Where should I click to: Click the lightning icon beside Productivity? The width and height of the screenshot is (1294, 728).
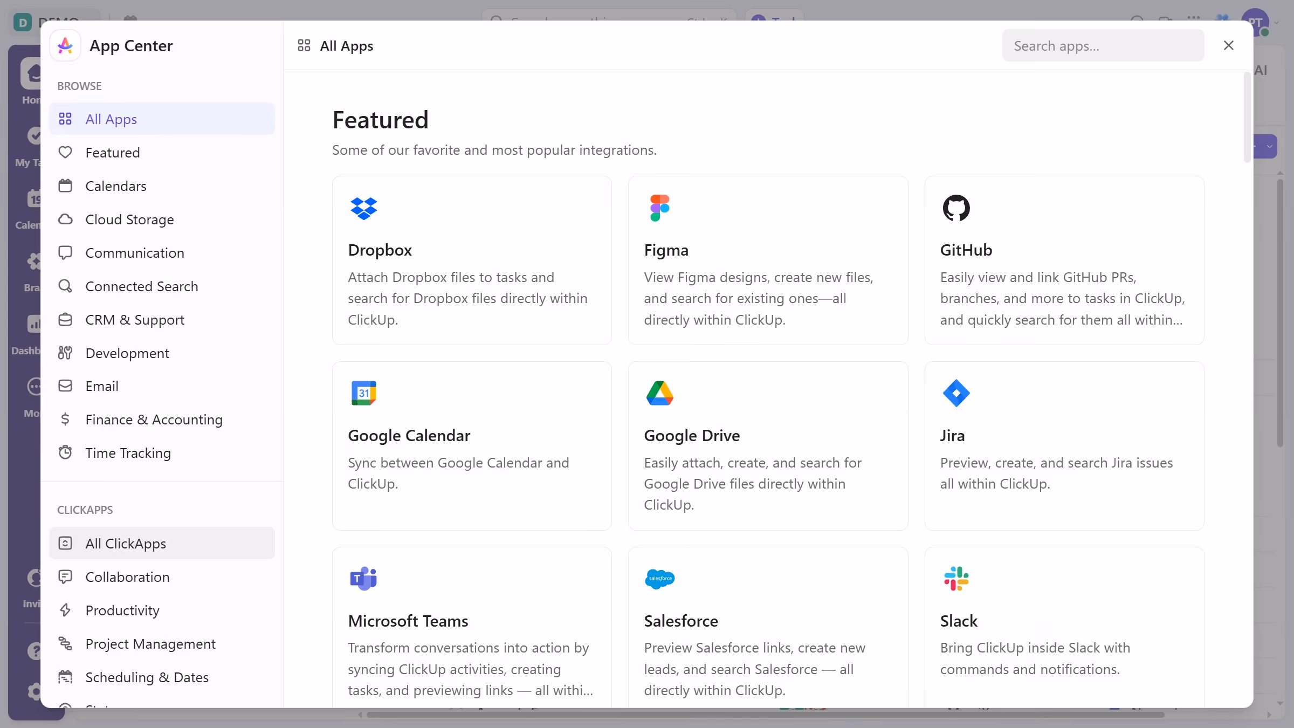point(65,610)
